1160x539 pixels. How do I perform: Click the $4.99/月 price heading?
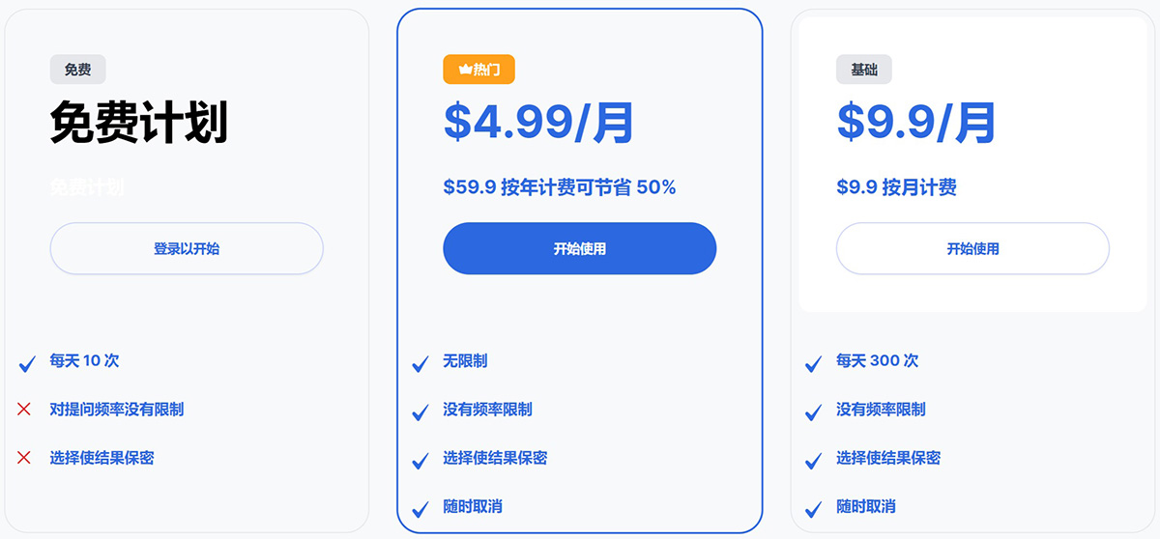tap(539, 123)
